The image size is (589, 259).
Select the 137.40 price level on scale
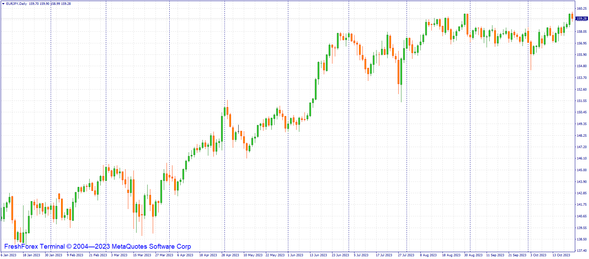coord(581,251)
